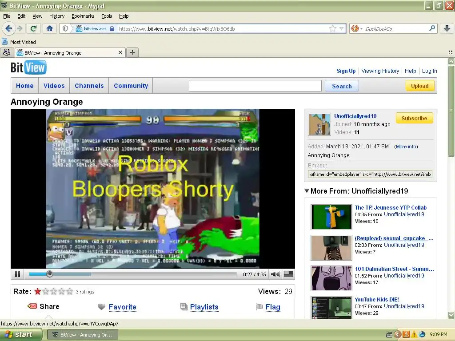
Task: Open the Help menu
Action: (x=124, y=16)
